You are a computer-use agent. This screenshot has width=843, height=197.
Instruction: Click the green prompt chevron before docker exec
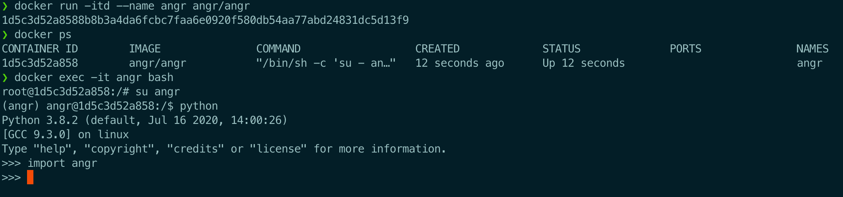click(5, 77)
